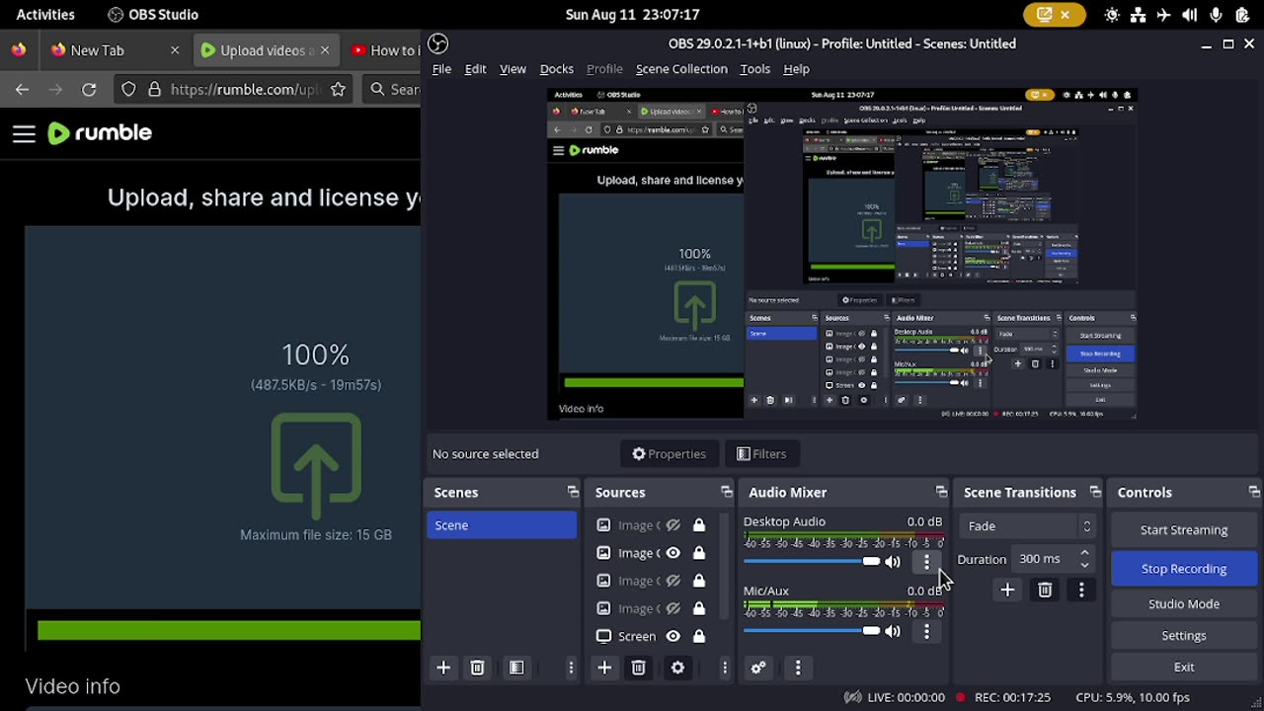The width and height of the screenshot is (1264, 711).
Task: Increase transition Duration with up arrow
Action: point(1084,553)
